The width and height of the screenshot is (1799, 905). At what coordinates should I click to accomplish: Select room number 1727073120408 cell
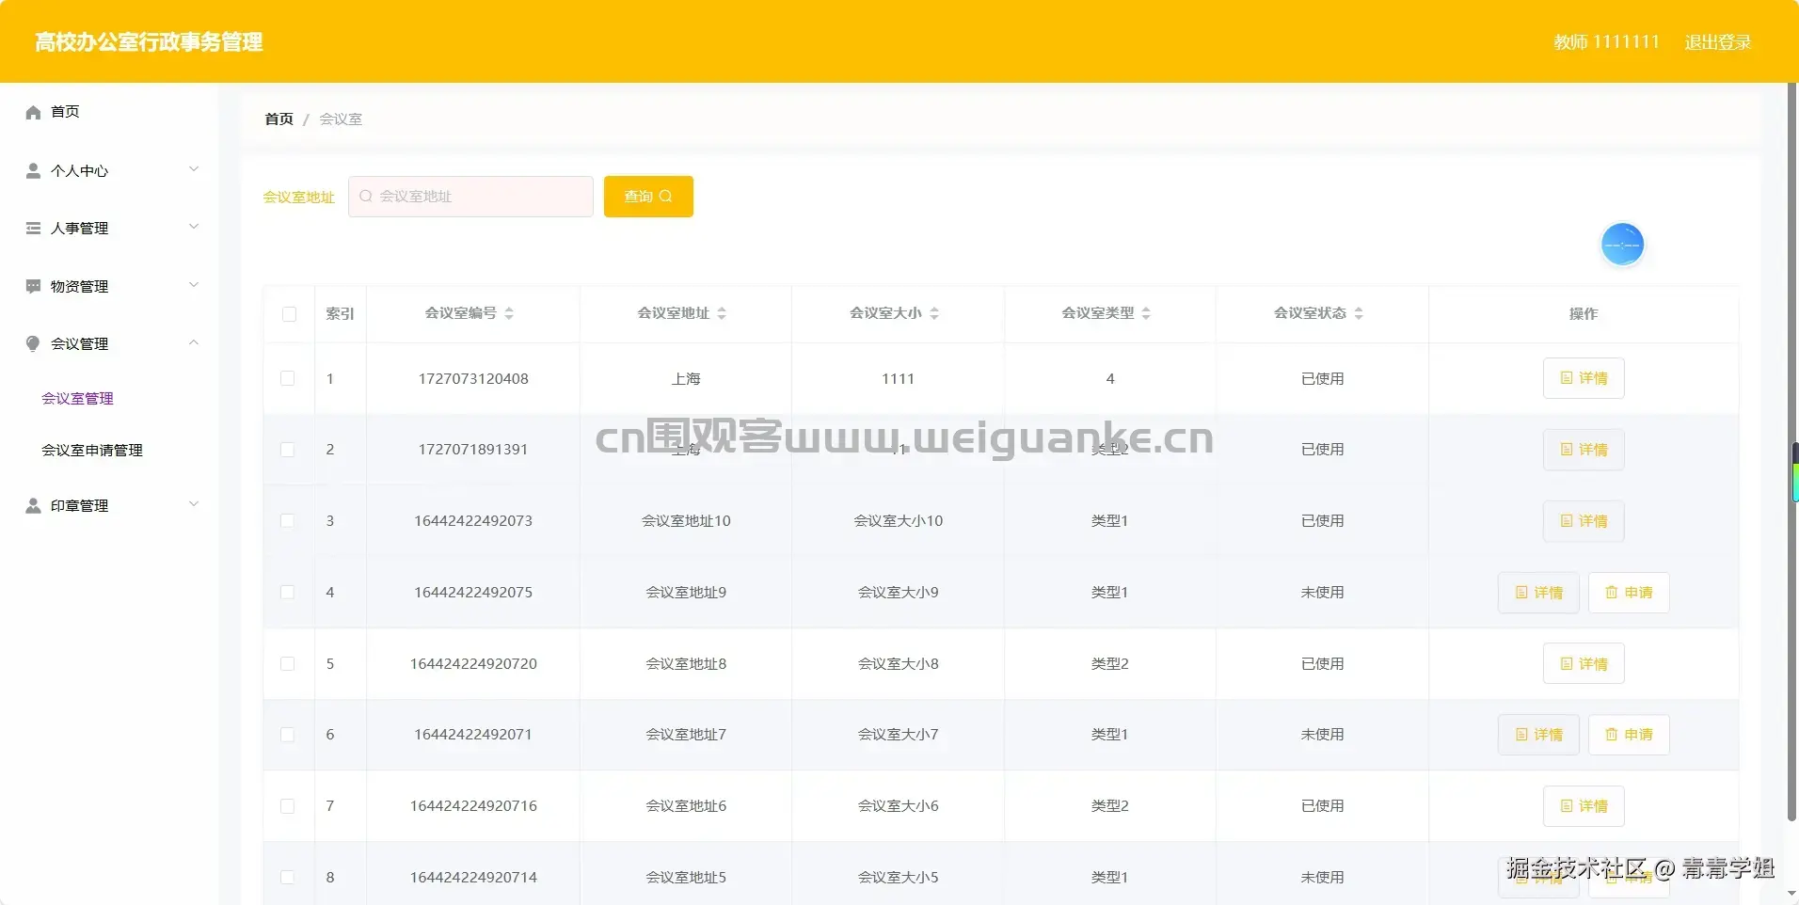[473, 379]
